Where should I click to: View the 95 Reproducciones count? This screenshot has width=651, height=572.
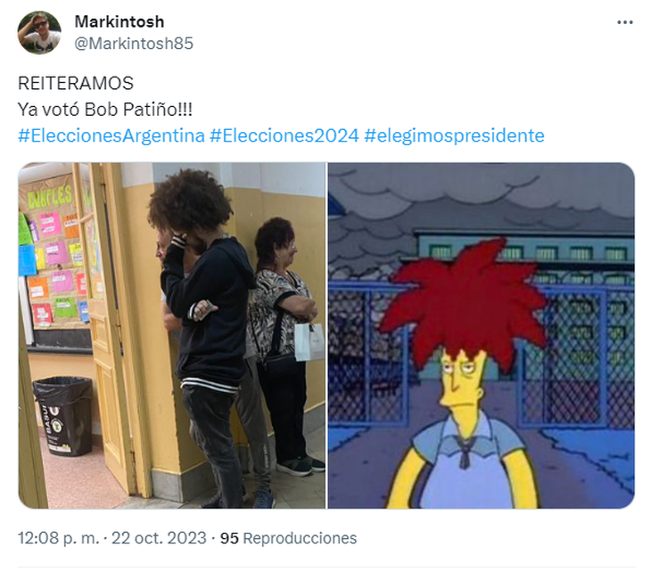[288, 538]
